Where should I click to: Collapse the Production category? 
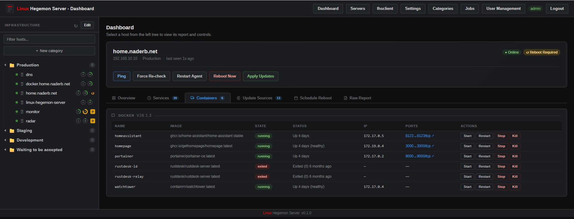click(5, 65)
